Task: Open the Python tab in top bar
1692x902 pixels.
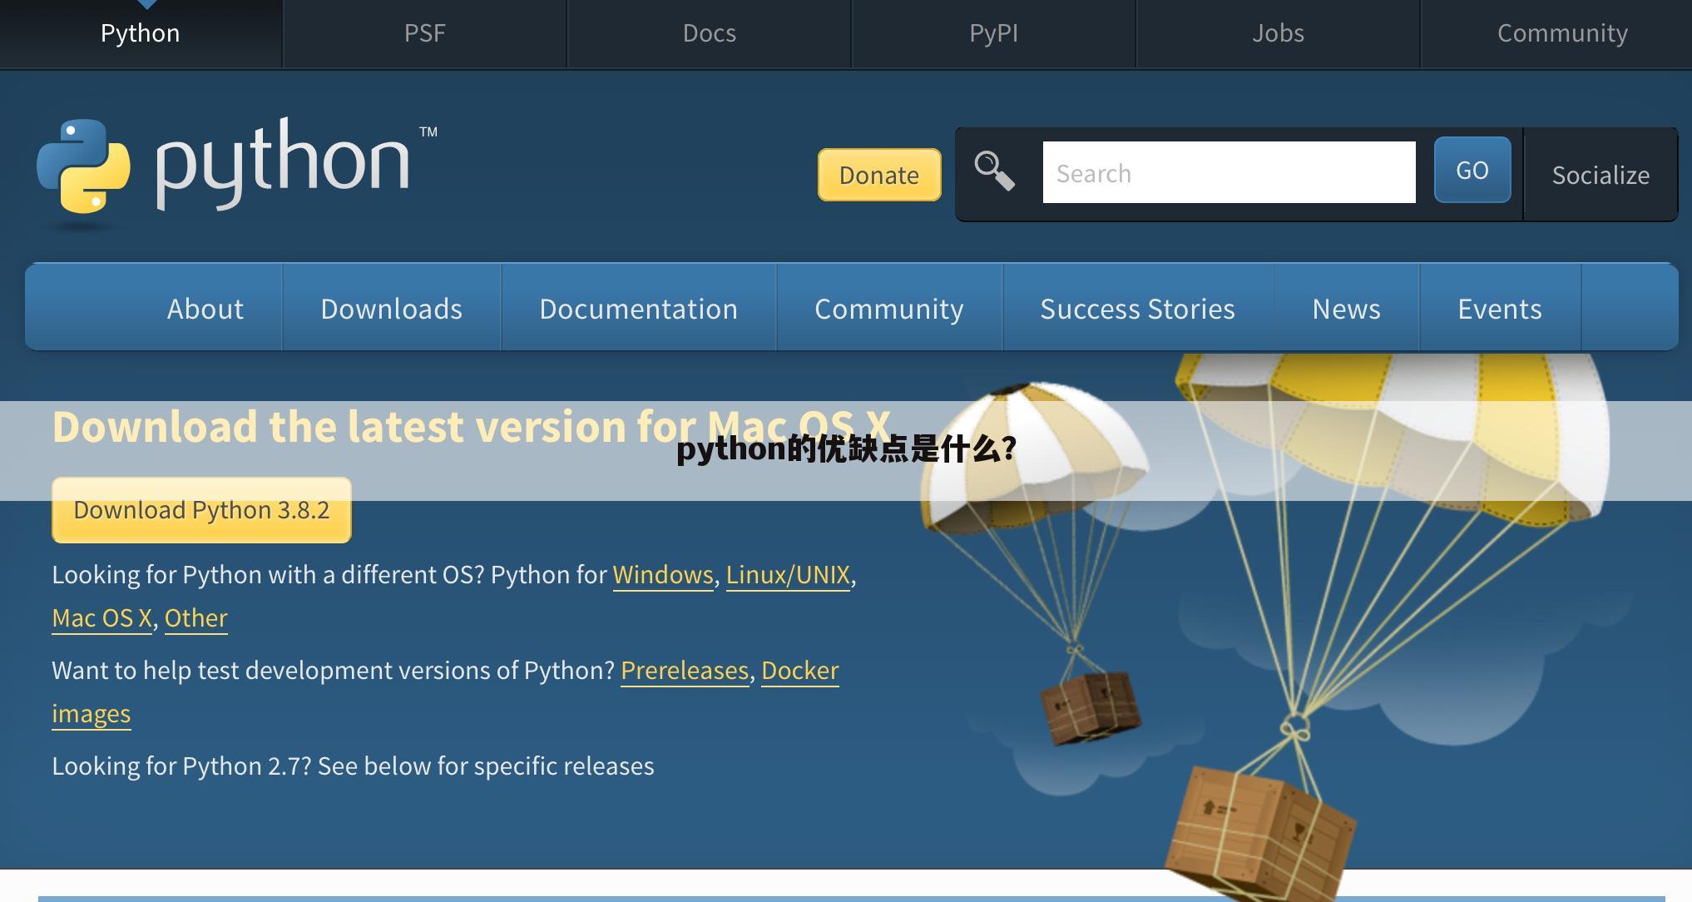Action: point(141,33)
